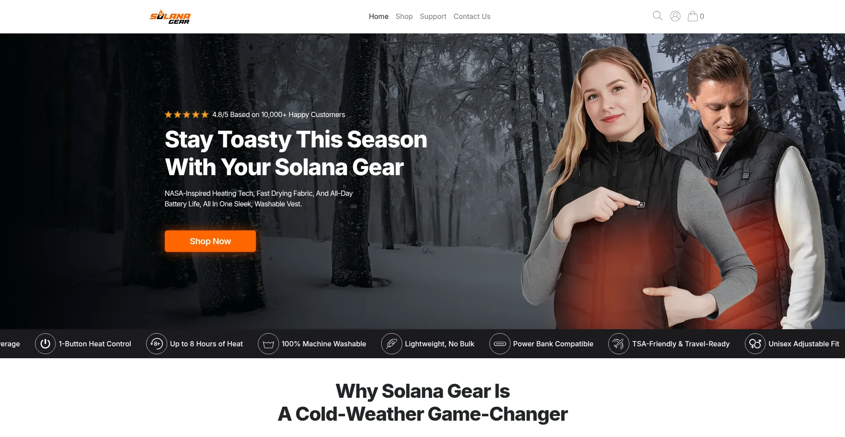Go to the Home menu item

coord(378,16)
